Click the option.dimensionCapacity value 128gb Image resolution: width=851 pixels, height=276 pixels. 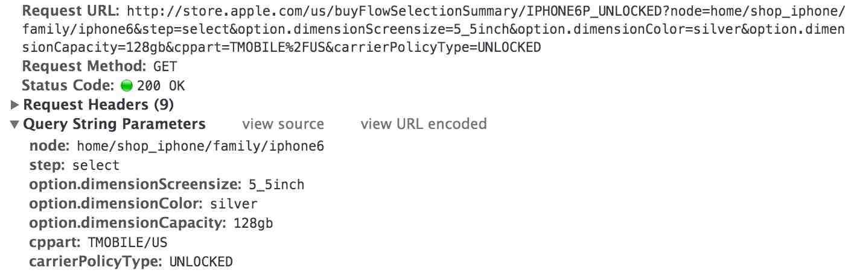point(253,223)
